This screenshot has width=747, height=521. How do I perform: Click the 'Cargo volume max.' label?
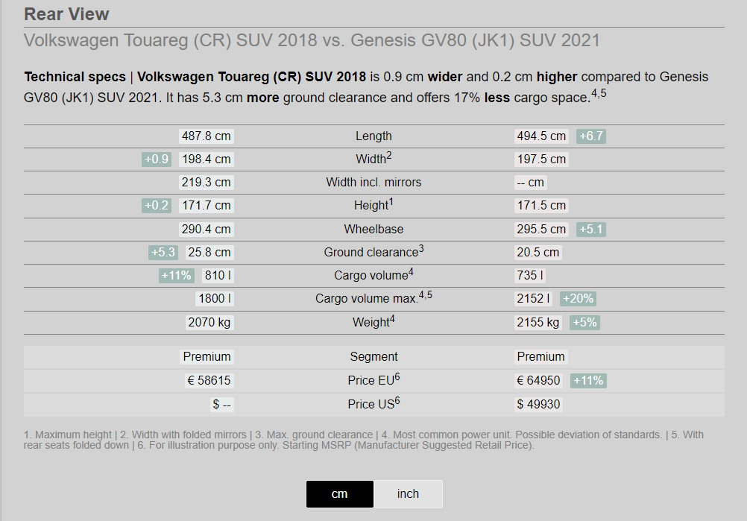point(373,297)
